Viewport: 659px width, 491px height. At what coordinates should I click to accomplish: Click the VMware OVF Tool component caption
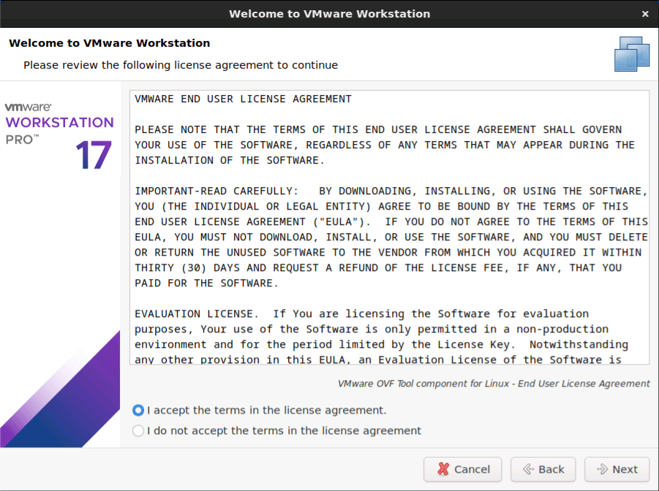pyautogui.click(x=494, y=384)
